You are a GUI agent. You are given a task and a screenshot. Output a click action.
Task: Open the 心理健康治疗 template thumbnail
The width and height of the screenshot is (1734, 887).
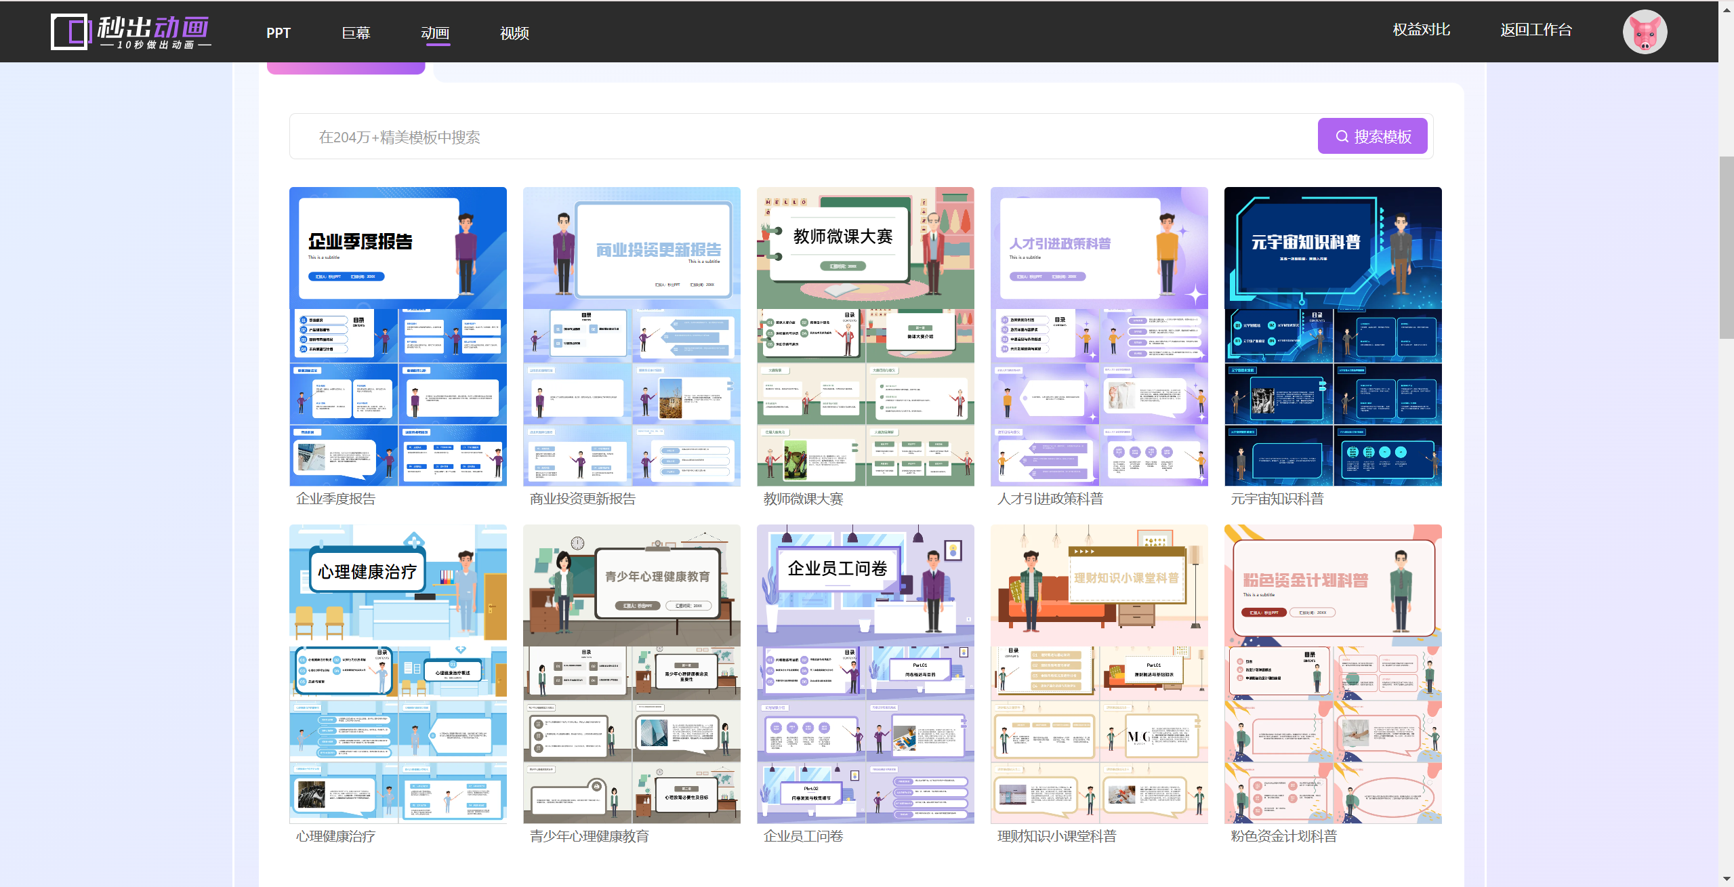398,674
